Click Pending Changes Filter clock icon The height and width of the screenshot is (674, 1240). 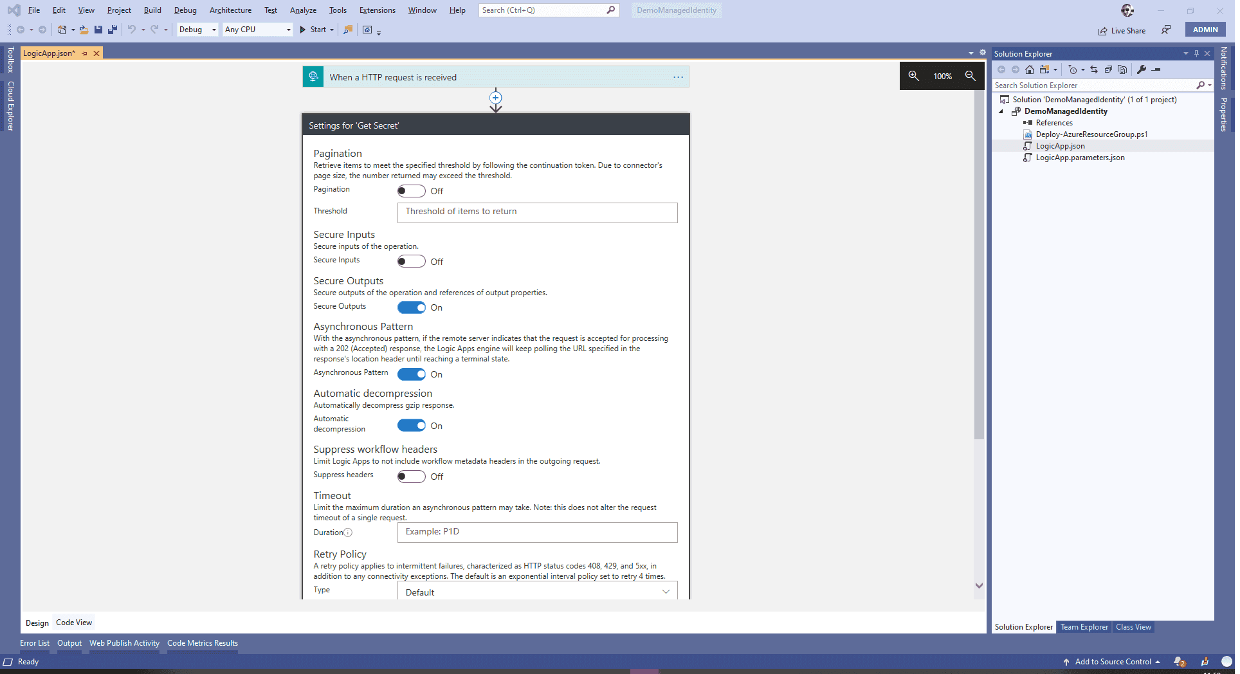(x=1073, y=69)
